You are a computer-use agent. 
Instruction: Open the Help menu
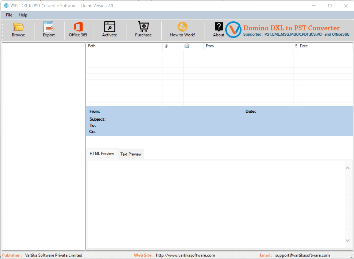[x=23, y=15]
